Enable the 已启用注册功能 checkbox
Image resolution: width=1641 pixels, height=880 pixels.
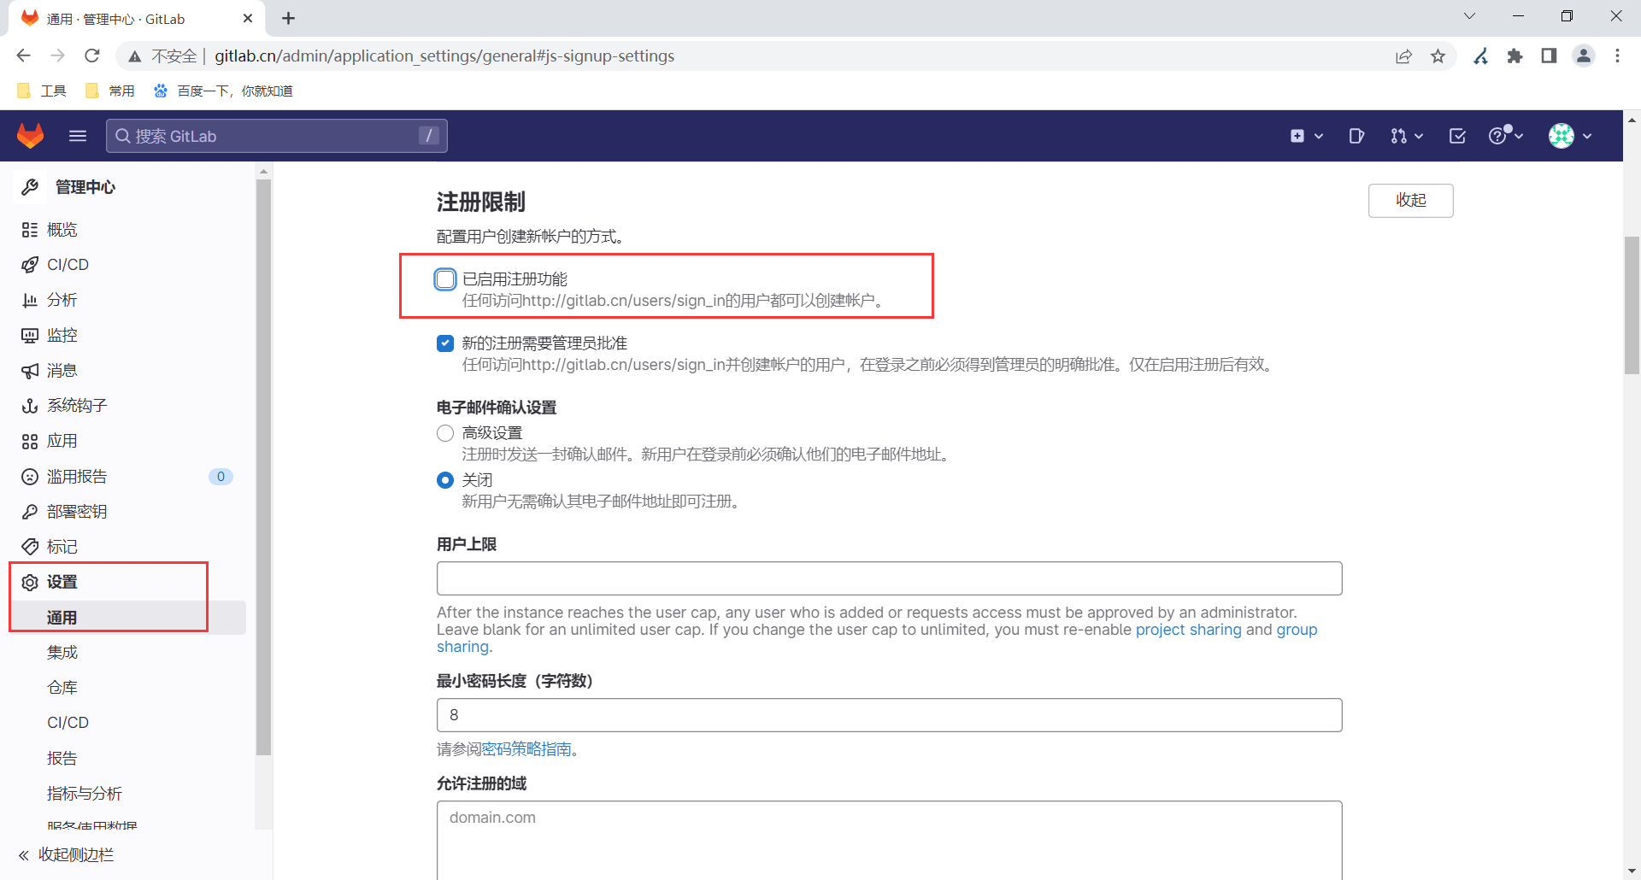[x=445, y=279]
